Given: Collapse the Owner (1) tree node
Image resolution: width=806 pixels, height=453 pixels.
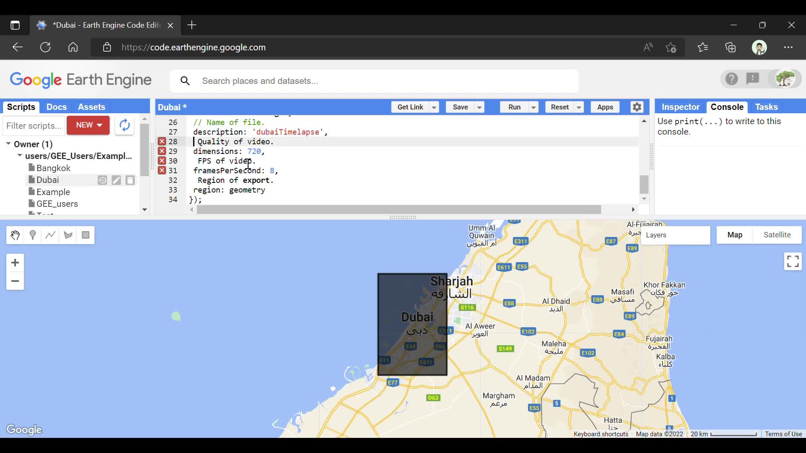Looking at the screenshot, I should tap(8, 144).
